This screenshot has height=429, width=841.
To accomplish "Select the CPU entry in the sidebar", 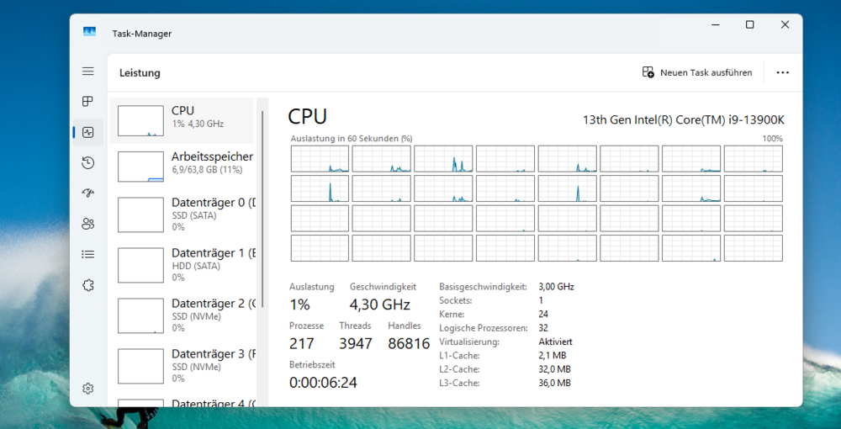I will (182, 120).
